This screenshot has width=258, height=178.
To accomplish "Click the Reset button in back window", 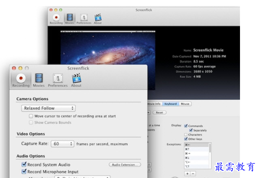I will click(160, 112).
